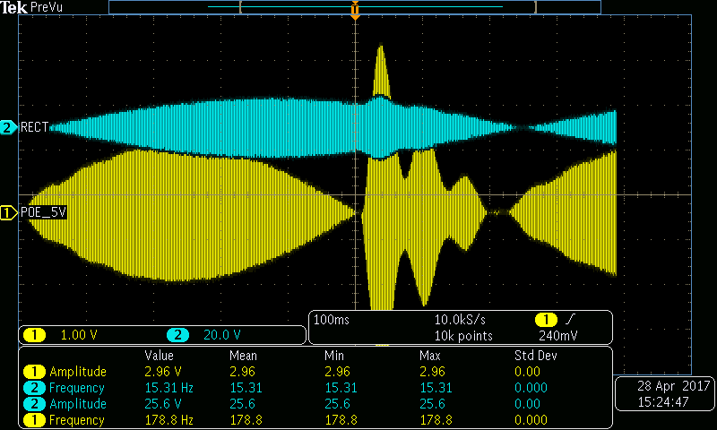This screenshot has height=430, width=717.
Task: Click channel 1 badge in 178.8 Hz Frequency row
Action: point(34,420)
